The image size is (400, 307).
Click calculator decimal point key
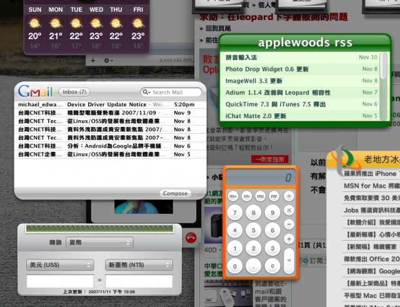pyautogui.click(x=254, y=266)
